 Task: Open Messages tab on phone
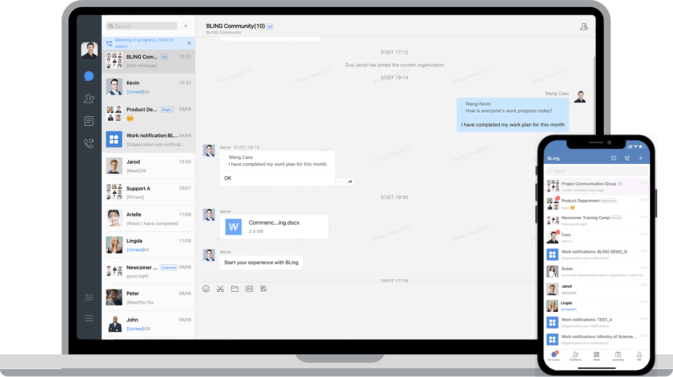[554, 356]
